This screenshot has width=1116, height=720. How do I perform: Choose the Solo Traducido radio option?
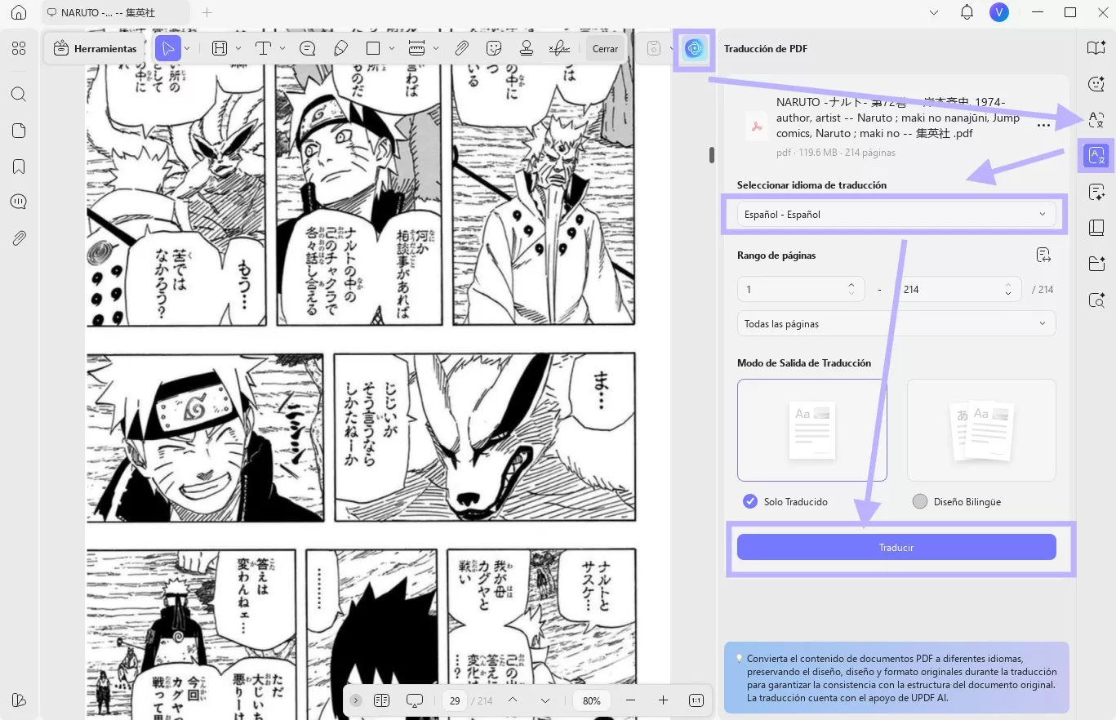[750, 501]
